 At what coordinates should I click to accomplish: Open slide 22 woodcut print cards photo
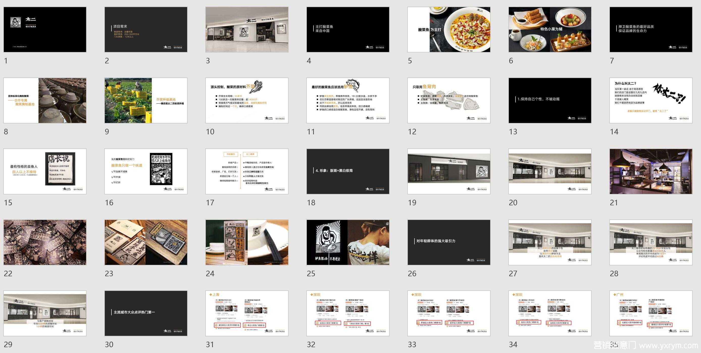pos(45,242)
